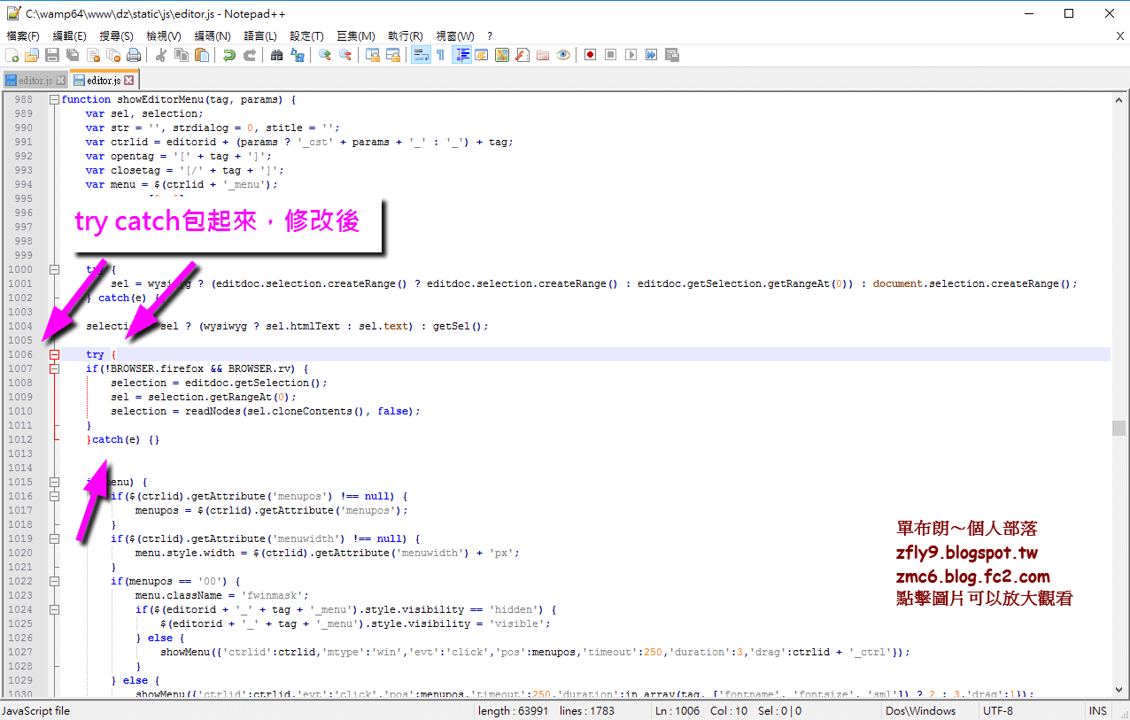The image size is (1130, 720).
Task: Click the Close All toolbar icon
Action: [112, 55]
